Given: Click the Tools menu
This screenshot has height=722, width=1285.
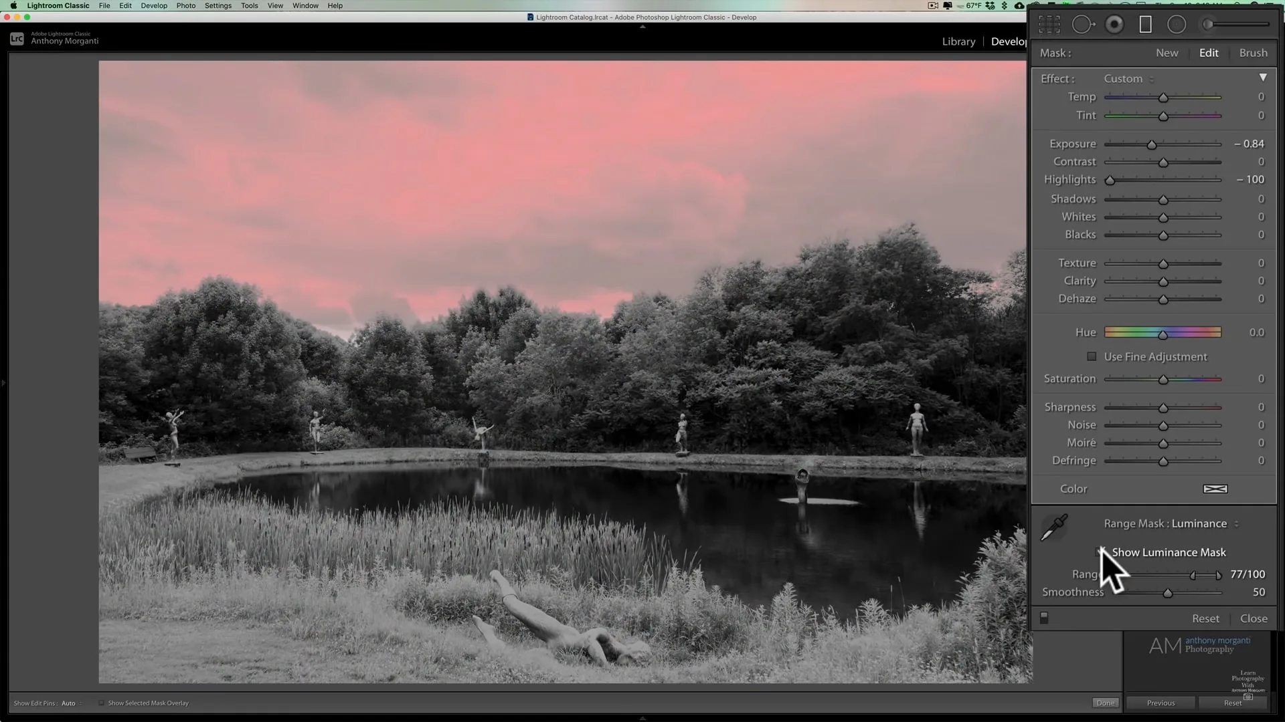Looking at the screenshot, I should coord(250,5).
